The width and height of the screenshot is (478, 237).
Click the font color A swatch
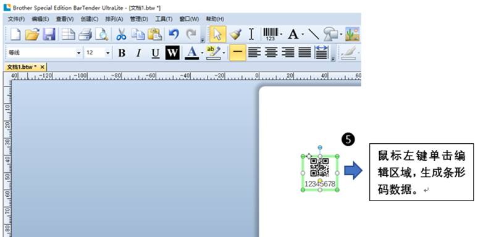pyautogui.click(x=191, y=53)
